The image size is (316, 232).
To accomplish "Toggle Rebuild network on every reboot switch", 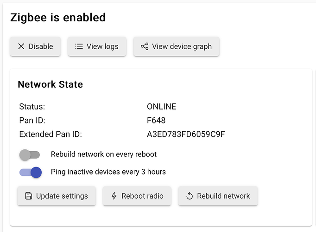I will click(x=30, y=155).
